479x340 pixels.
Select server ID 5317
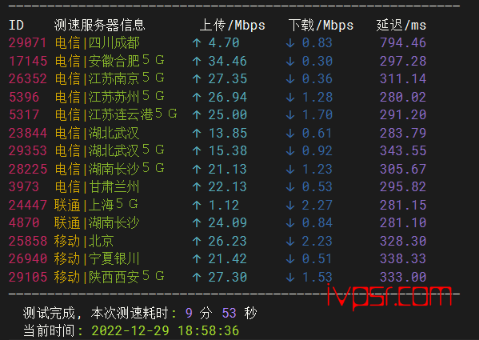point(24,115)
